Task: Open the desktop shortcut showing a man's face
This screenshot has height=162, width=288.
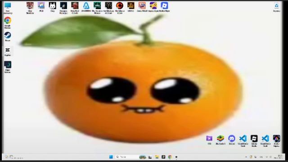Action: click(x=30, y=8)
